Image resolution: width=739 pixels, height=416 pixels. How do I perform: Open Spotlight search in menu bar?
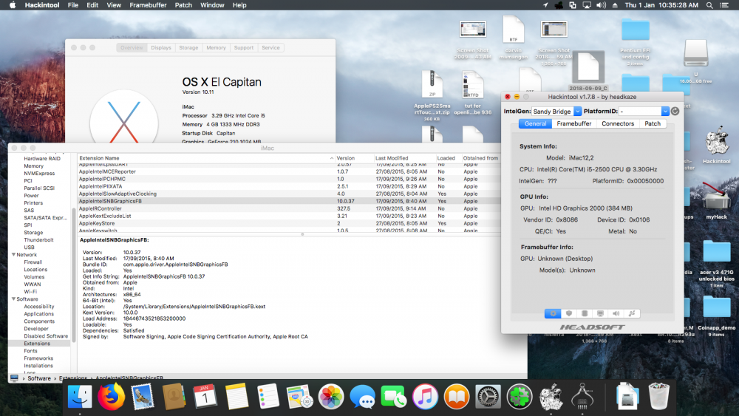[709, 5]
